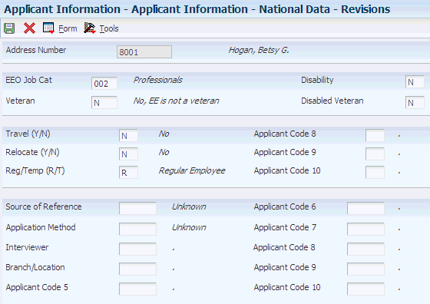
Task: Click the Form exit icon in the toolbar
Action: point(48,28)
